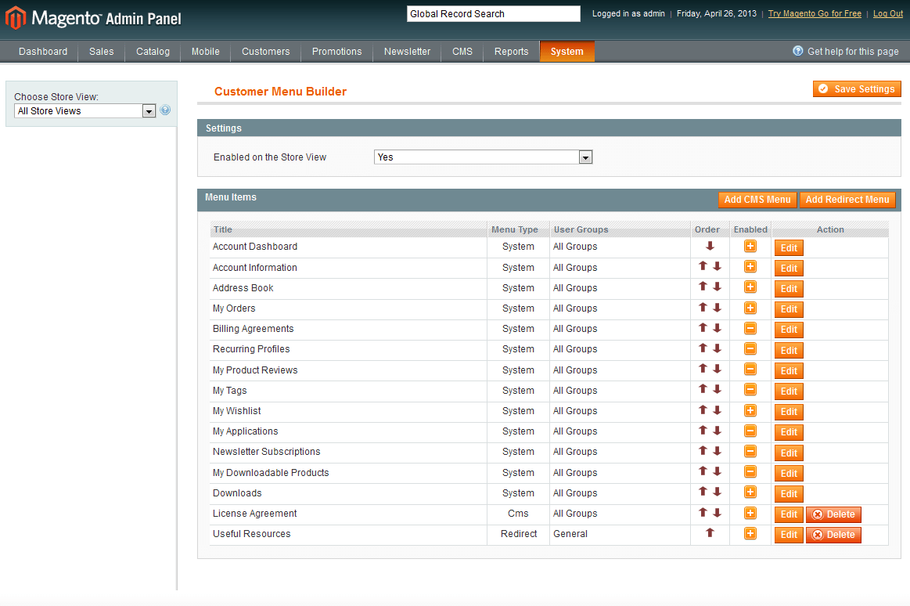Move My Wishlist down arrow
This screenshot has width=910, height=606.
(x=718, y=409)
